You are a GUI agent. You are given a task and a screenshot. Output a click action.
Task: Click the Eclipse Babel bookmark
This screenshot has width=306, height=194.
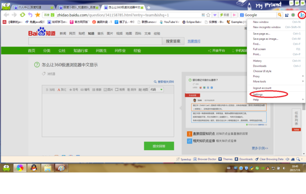click(192, 22)
